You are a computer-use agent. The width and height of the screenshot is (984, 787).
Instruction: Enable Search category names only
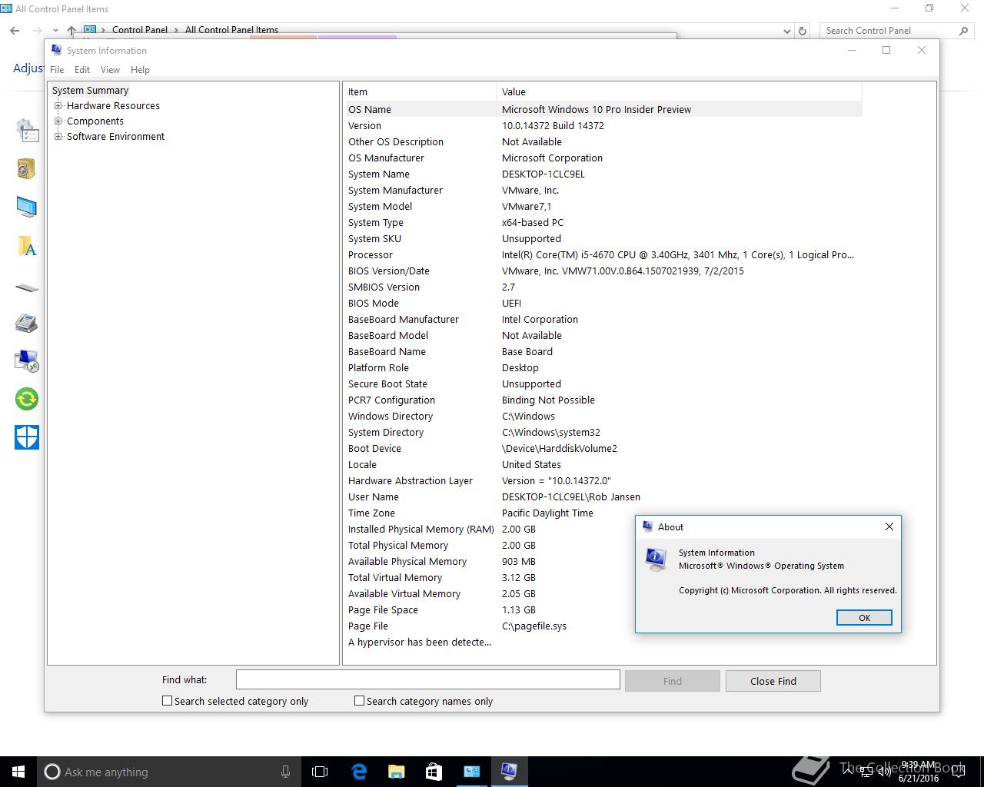point(359,701)
